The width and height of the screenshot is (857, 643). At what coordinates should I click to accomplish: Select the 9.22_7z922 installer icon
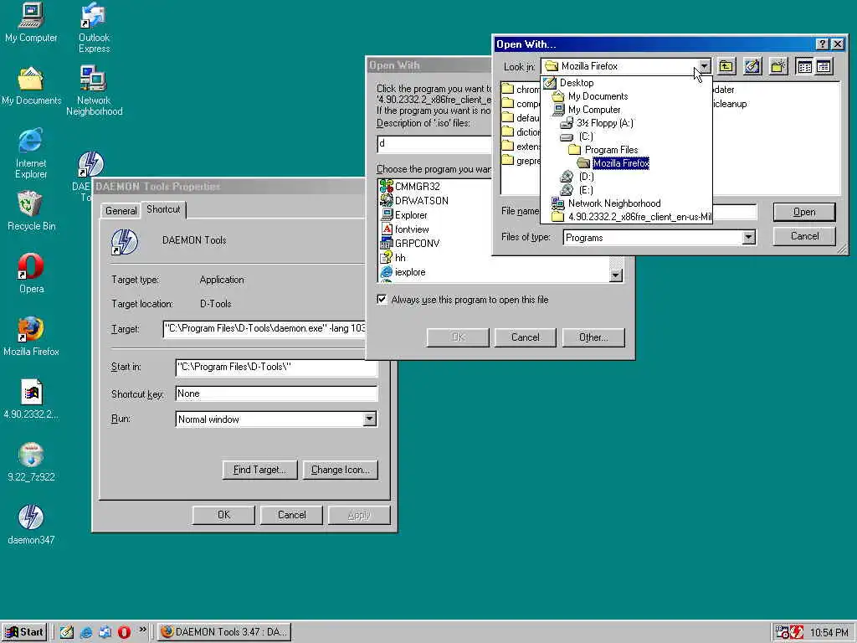(31, 462)
